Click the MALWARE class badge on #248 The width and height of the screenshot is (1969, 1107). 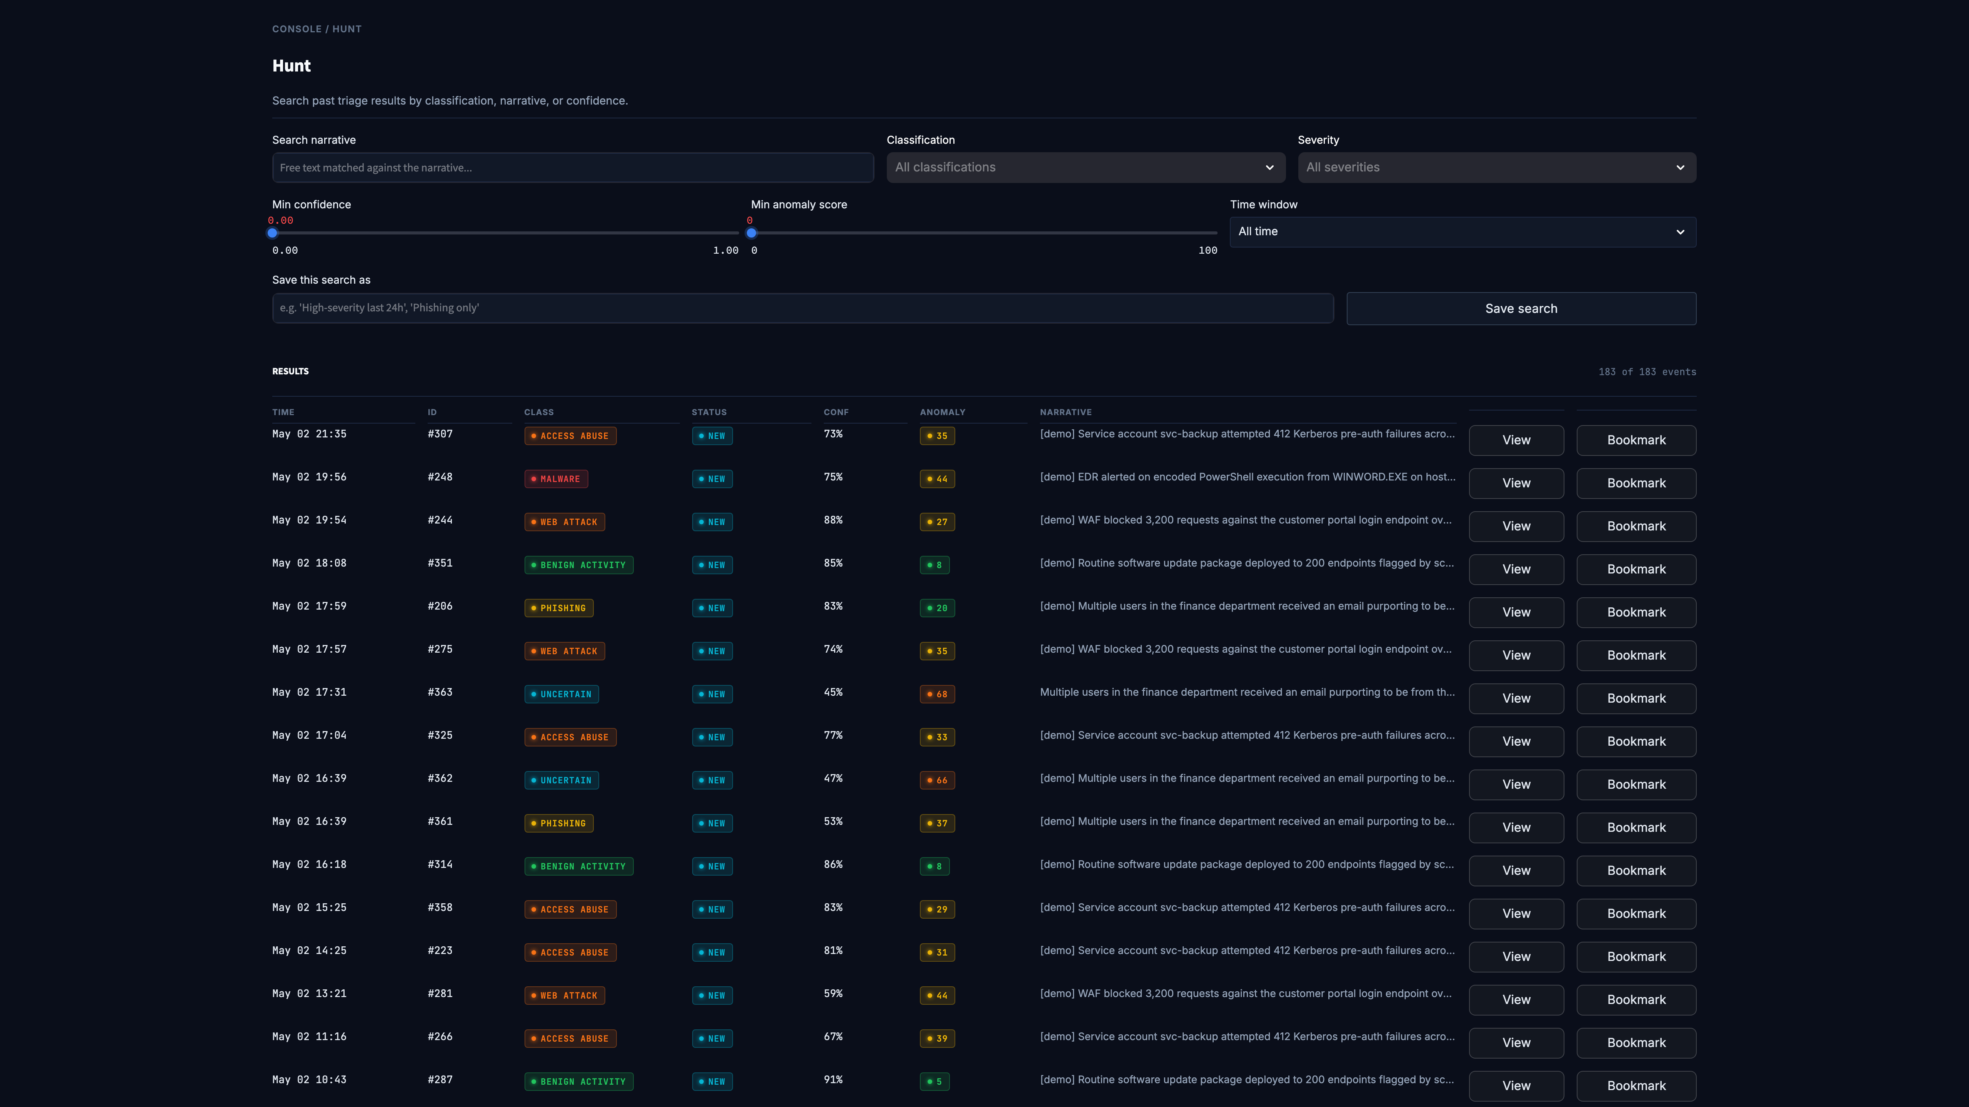point(556,479)
